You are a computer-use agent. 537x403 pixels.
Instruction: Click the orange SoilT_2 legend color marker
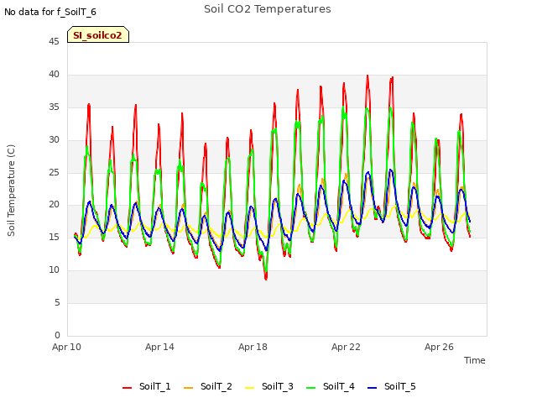point(188,388)
